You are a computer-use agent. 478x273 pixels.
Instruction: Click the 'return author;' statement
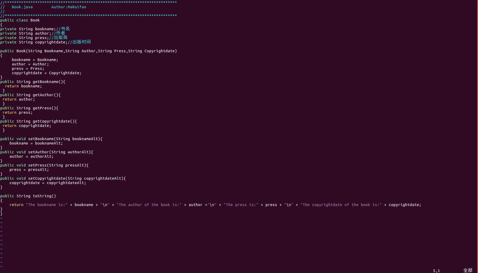(19, 99)
